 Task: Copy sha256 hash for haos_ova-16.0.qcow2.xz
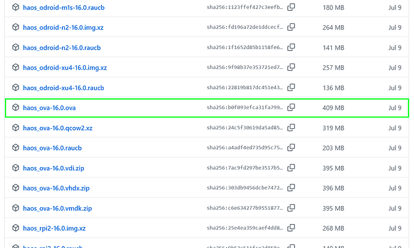pos(291,128)
